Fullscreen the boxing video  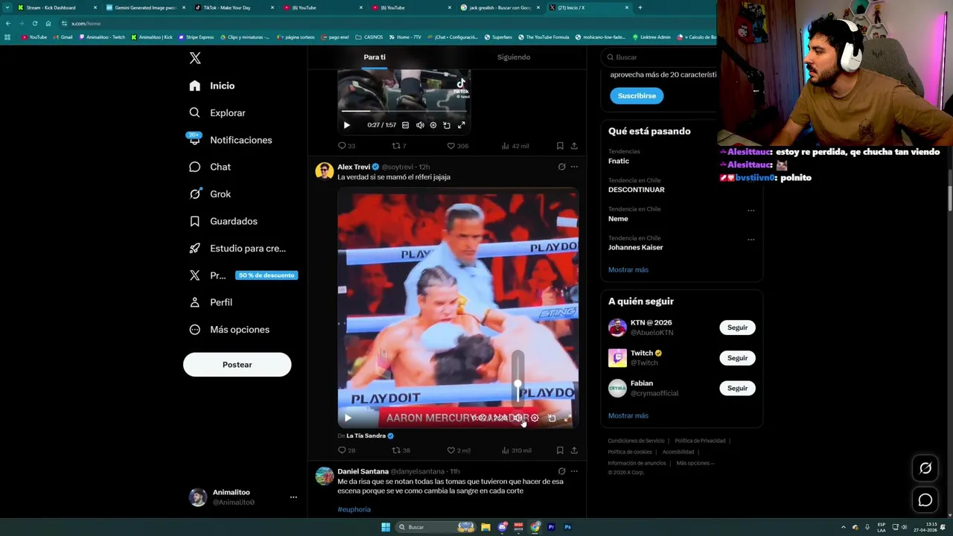point(567,418)
